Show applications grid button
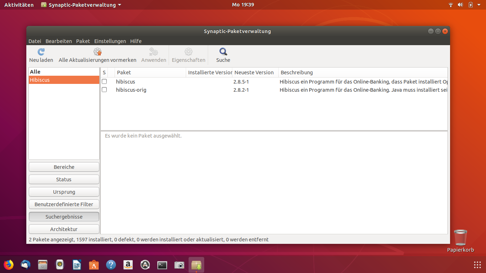 (477, 265)
